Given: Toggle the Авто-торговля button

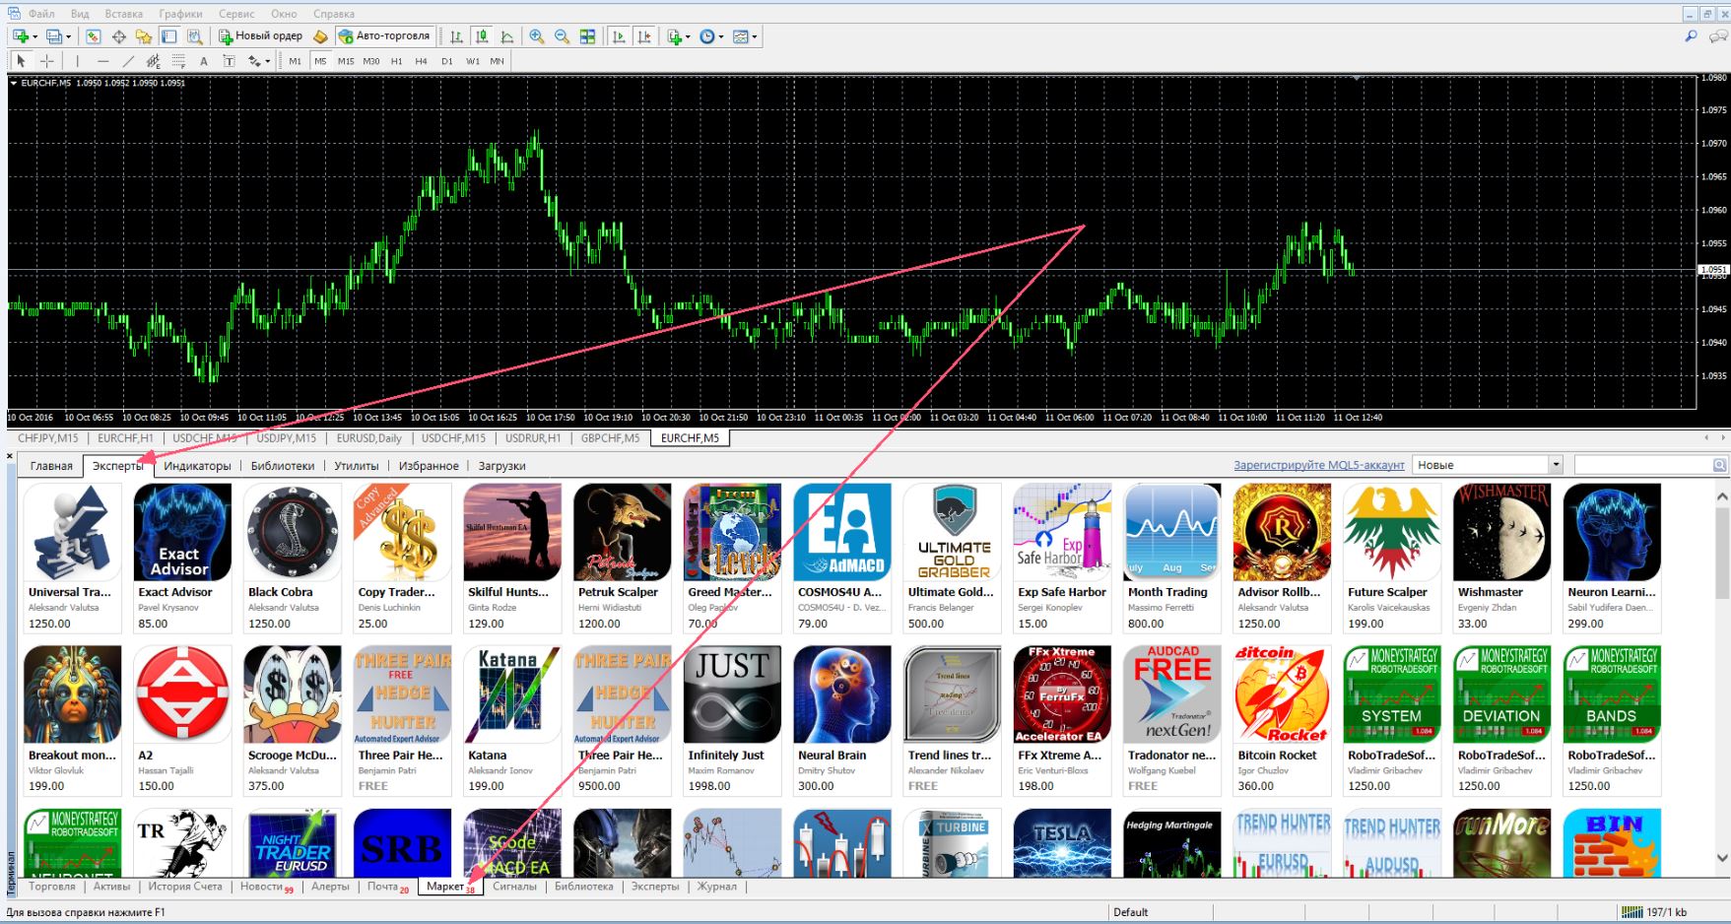Looking at the screenshot, I should click(384, 36).
